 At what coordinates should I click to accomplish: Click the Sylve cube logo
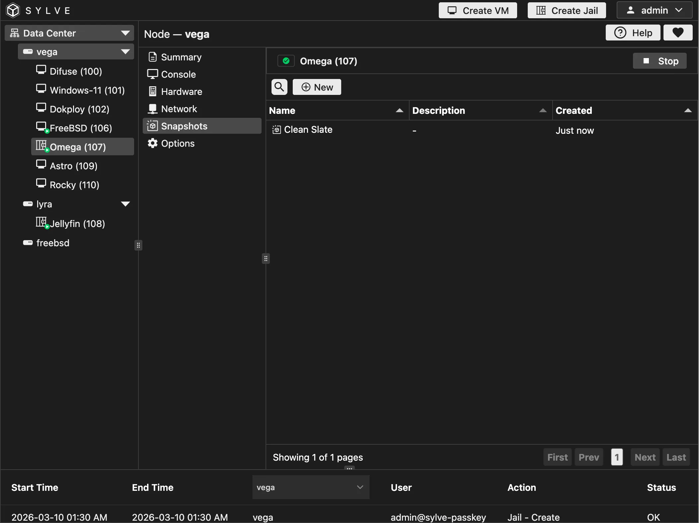pyautogui.click(x=13, y=10)
